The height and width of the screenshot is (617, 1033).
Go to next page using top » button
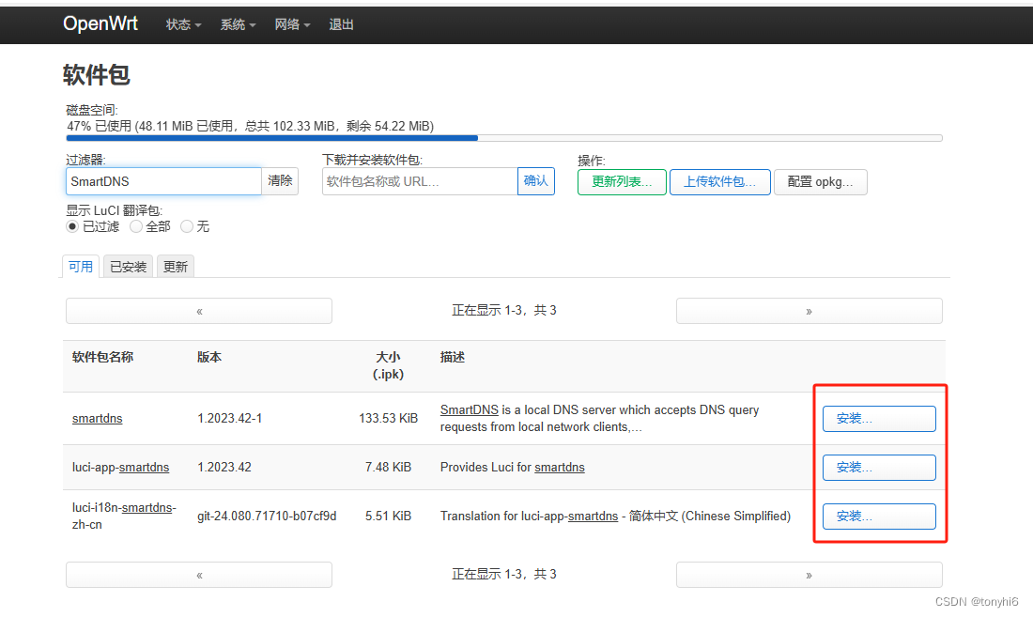point(809,311)
